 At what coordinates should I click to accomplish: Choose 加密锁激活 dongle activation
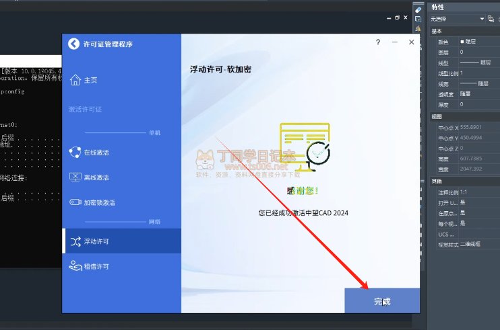(x=92, y=202)
